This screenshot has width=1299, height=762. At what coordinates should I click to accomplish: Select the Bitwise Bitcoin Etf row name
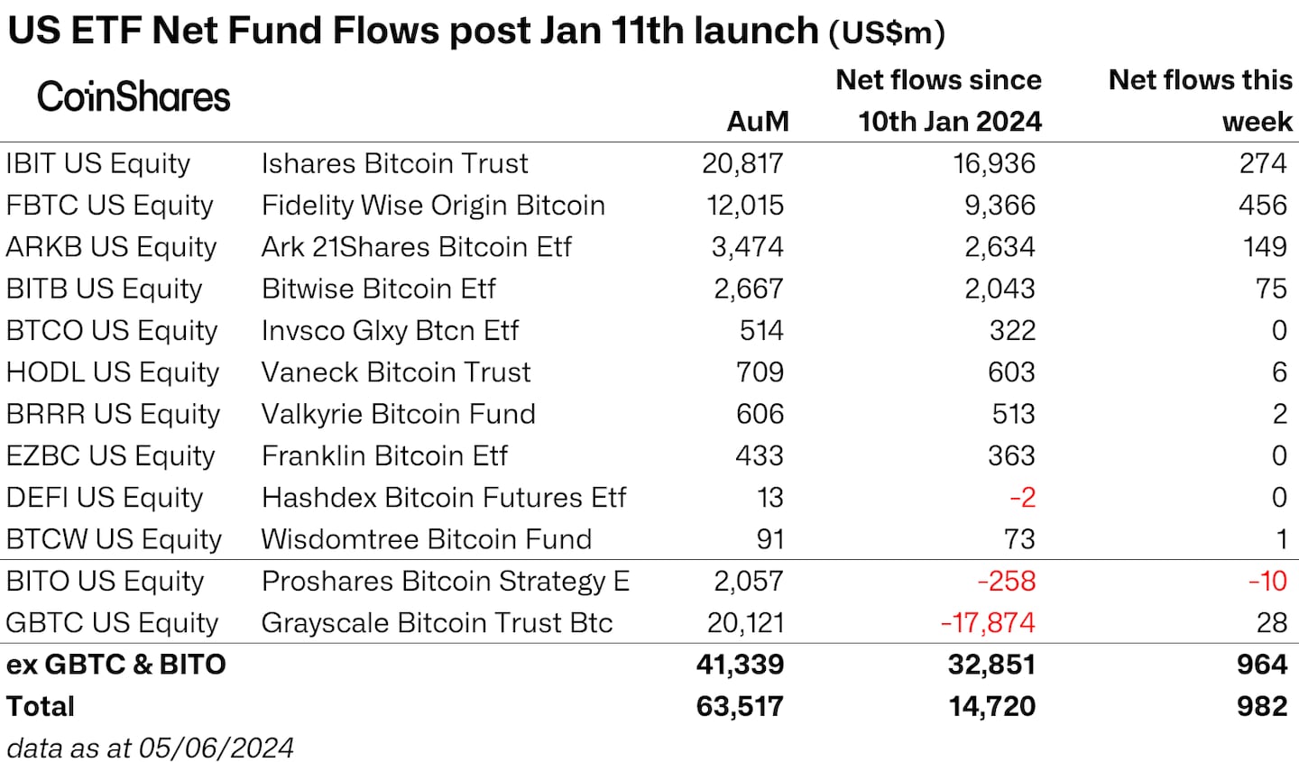pyautogui.click(x=379, y=289)
